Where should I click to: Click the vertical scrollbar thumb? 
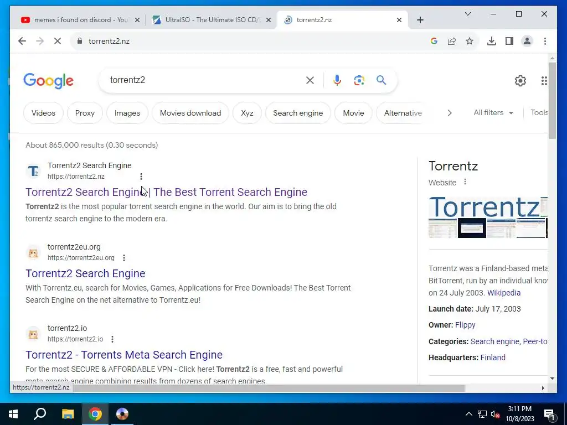(x=552, y=101)
